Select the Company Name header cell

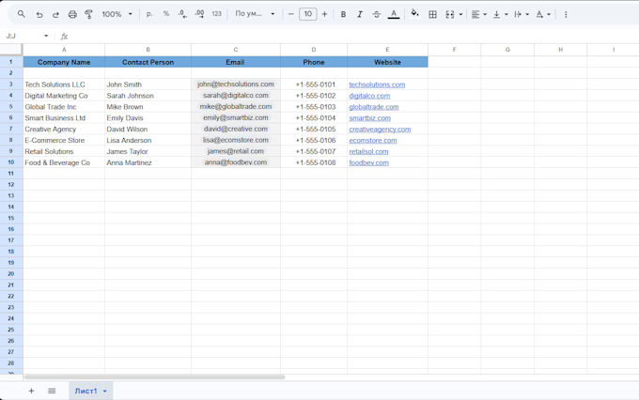[64, 62]
